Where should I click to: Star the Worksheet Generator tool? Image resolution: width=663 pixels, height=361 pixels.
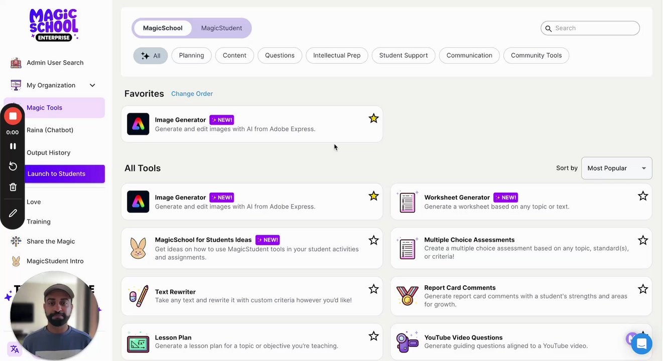click(x=642, y=196)
